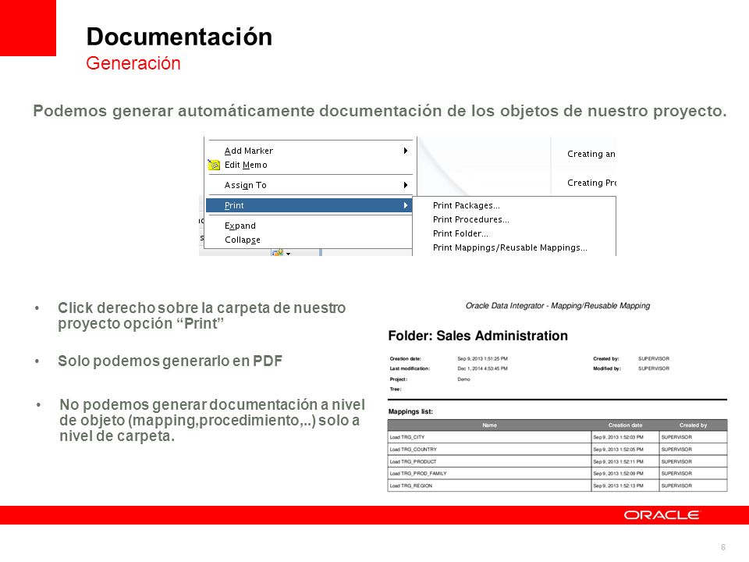The width and height of the screenshot is (749, 562).
Task: Select Print Mappings/Reusable Mappings... option
Action: click(x=509, y=247)
